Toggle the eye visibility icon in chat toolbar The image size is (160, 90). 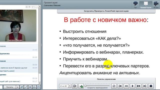(x=30, y=87)
